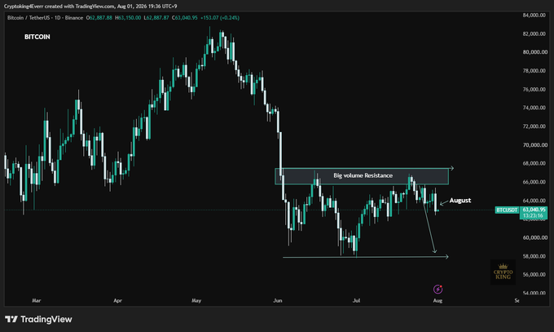Image resolution: width=554 pixels, height=332 pixels.
Task: Click the Apr label on time axis
Action: click(x=117, y=300)
